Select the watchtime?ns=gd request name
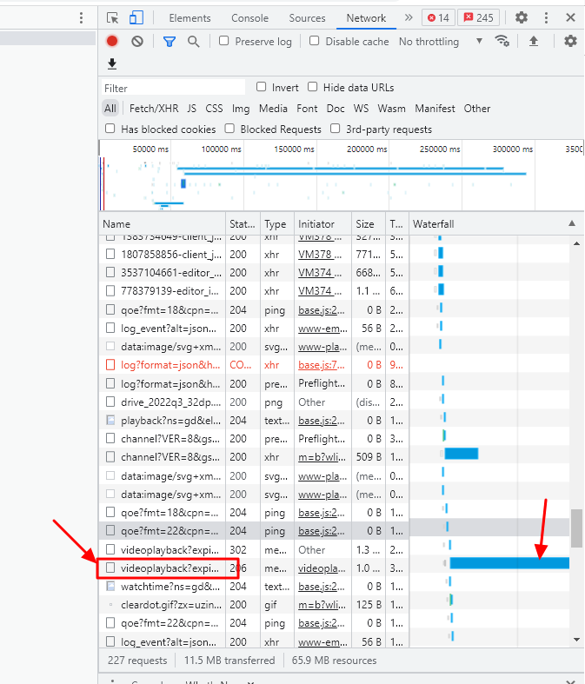This screenshot has width=585, height=684. coord(170,587)
